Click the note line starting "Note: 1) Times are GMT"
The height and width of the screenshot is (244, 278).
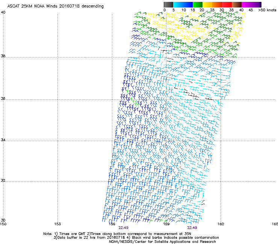(117, 234)
